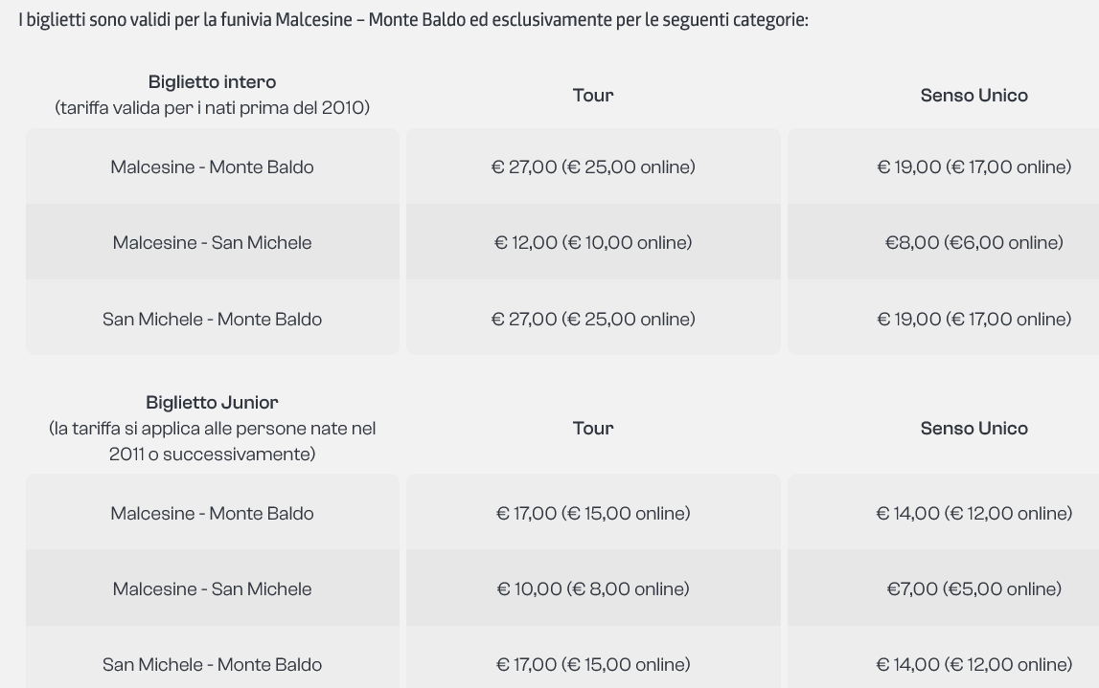Select San Michele - Monte Baldo label under Biglietto Junior
The height and width of the screenshot is (688, 1099).
tap(212, 664)
